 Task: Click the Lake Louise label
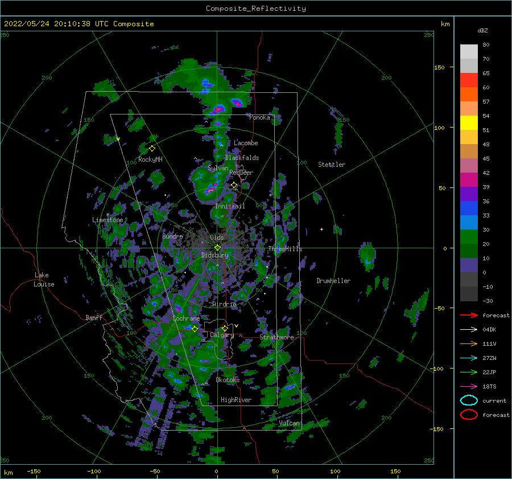pos(44,280)
